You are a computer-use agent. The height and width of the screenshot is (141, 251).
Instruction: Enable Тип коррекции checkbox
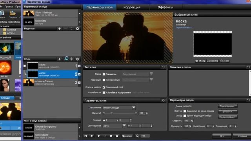coord(104,80)
